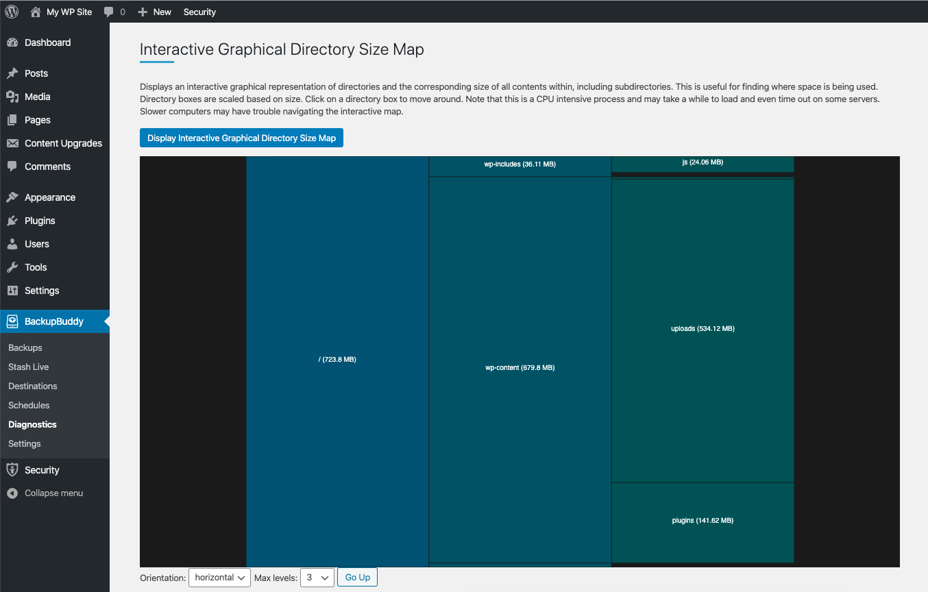Select the BackupBuddy menu heading
Viewport: 928px width, 592px height.
(x=55, y=321)
